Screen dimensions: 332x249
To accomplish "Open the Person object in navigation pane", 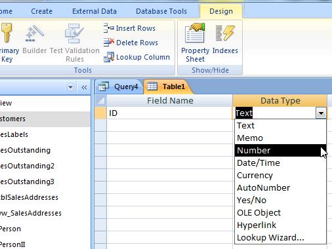I will [x=45, y=229].
